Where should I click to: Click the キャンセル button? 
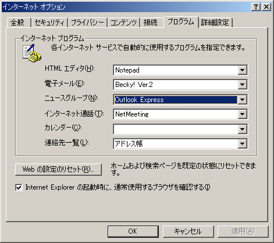click(x=188, y=231)
